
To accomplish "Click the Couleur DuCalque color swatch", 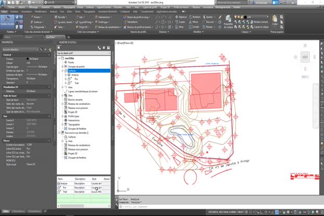I will tap(28, 59).
